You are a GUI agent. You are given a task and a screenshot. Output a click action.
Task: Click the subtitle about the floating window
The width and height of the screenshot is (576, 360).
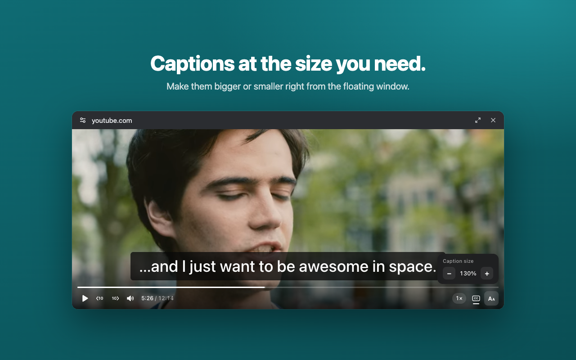288,86
